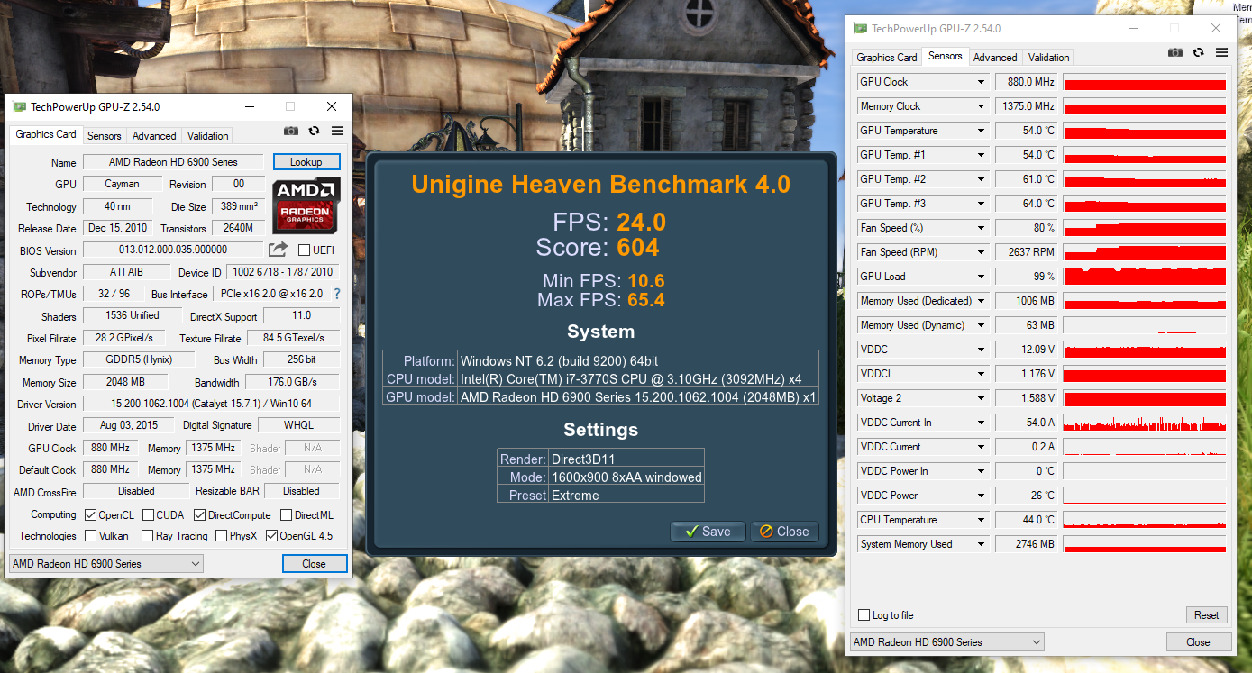Click the GPU name field AMD Radeon HD 6900 Series
1252x673 pixels.
[173, 162]
